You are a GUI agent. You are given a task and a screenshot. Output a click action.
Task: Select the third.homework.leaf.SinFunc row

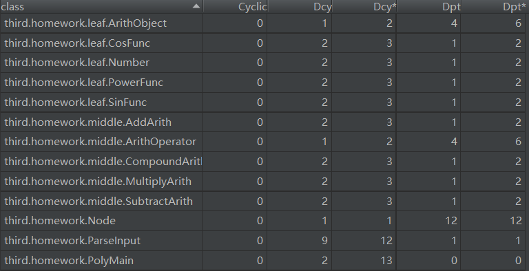263,102
